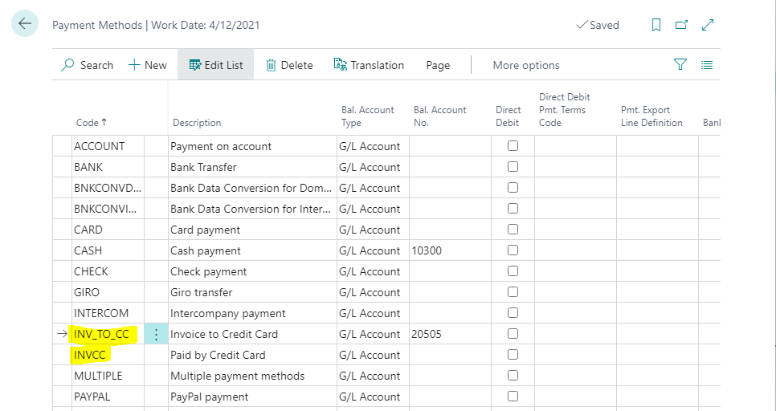Screen dimensions: 776x411
Task: Open Bal. Account Type for BANK row
Action: [372, 167]
